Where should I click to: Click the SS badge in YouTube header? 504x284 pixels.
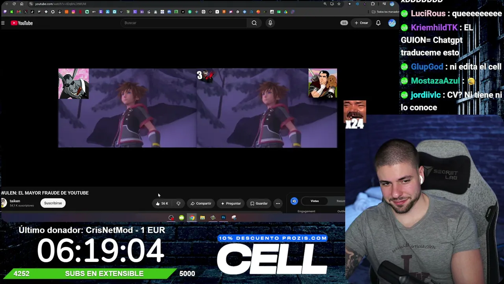point(344,23)
